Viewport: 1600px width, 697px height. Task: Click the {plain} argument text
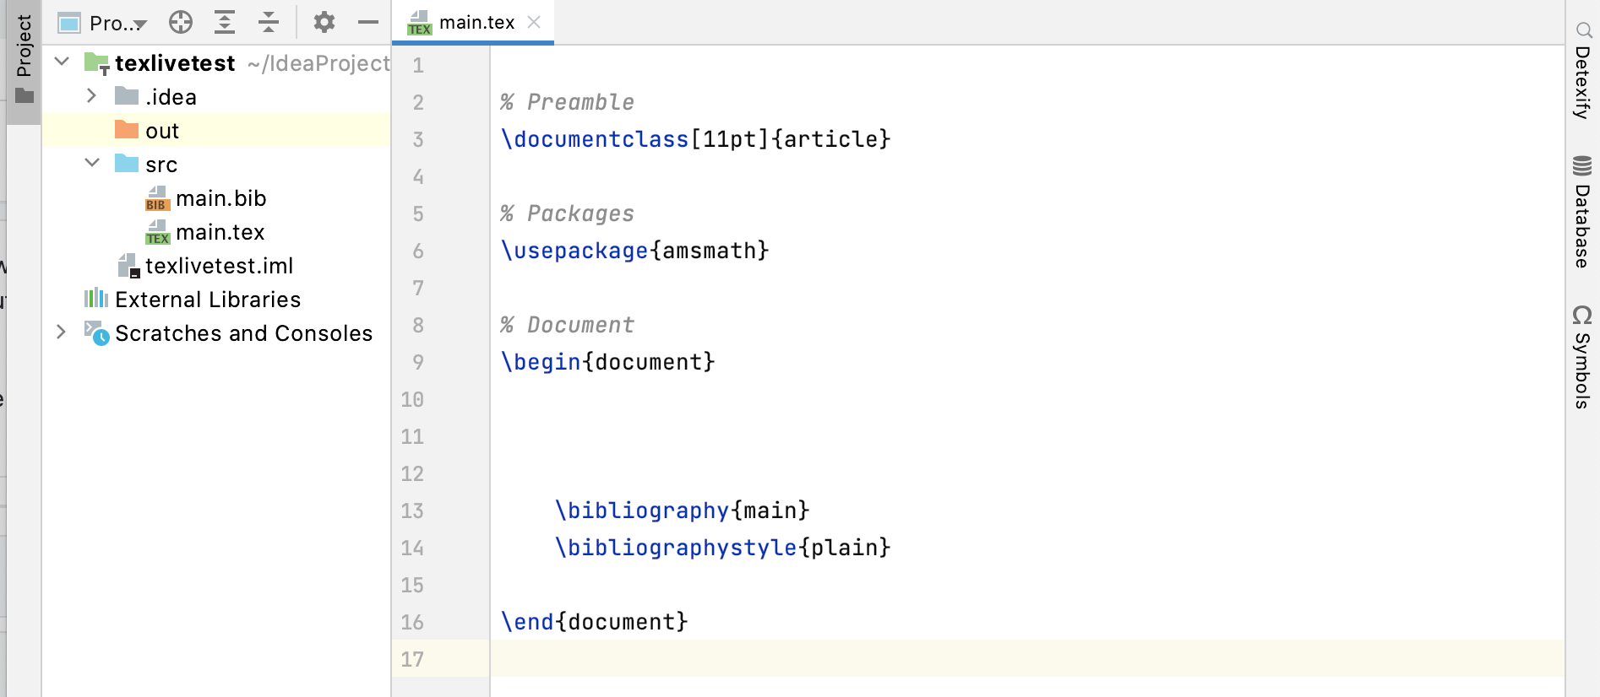click(x=845, y=548)
